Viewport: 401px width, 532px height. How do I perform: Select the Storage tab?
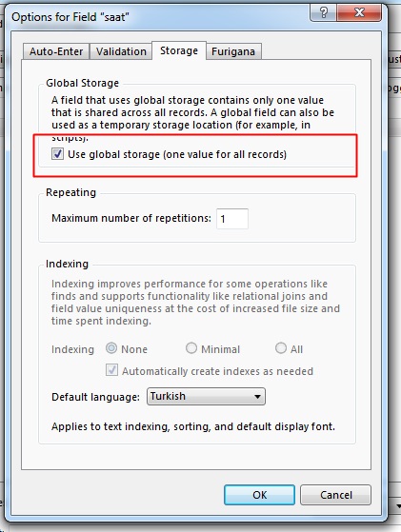(179, 50)
